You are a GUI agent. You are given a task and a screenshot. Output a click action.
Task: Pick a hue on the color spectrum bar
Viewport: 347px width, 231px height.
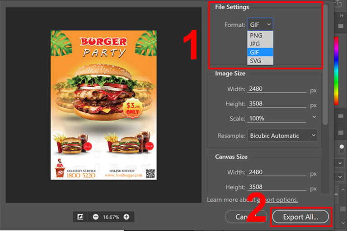point(336,71)
